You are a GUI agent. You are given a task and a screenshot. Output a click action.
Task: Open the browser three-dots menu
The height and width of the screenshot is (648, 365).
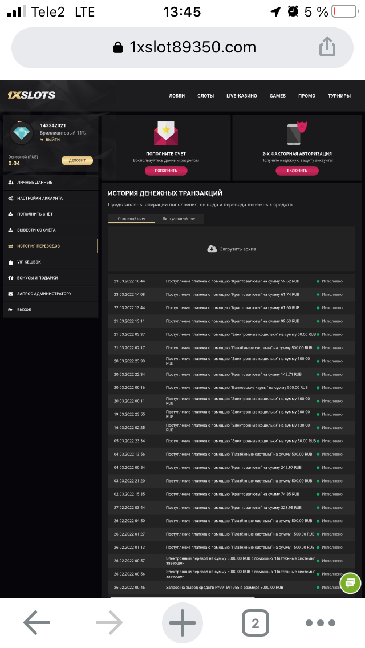pyautogui.click(x=320, y=622)
